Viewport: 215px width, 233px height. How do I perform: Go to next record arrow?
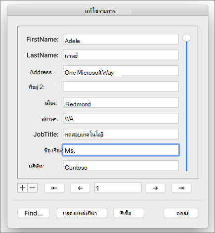[155, 188]
